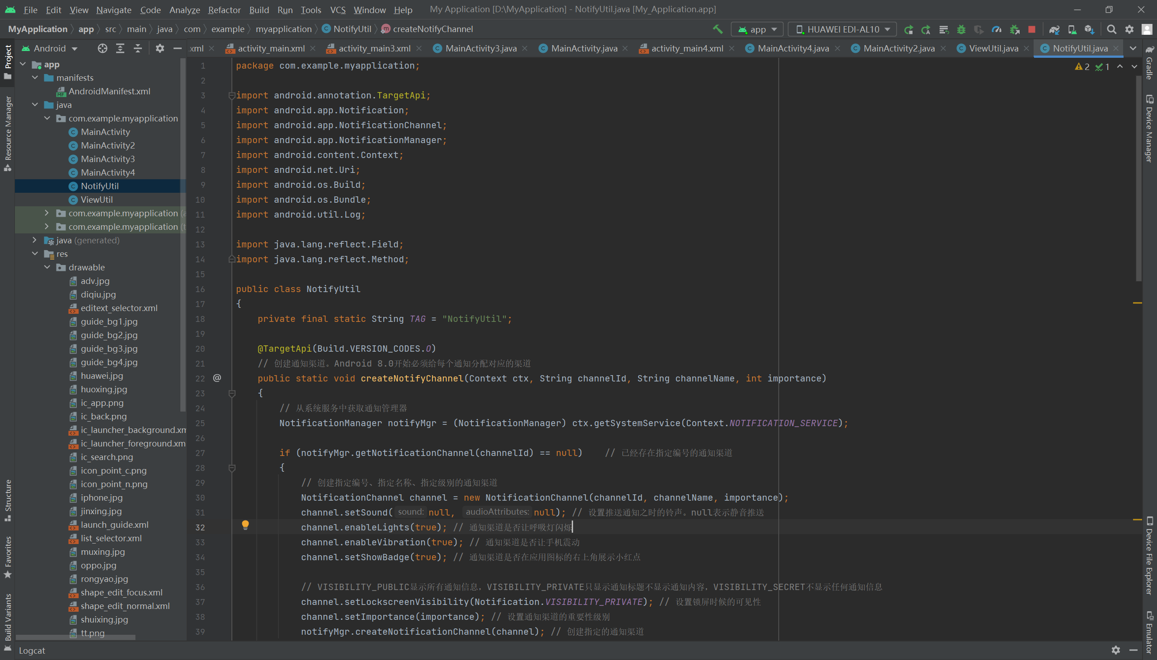Expand the java (generated) folder

tap(34, 240)
